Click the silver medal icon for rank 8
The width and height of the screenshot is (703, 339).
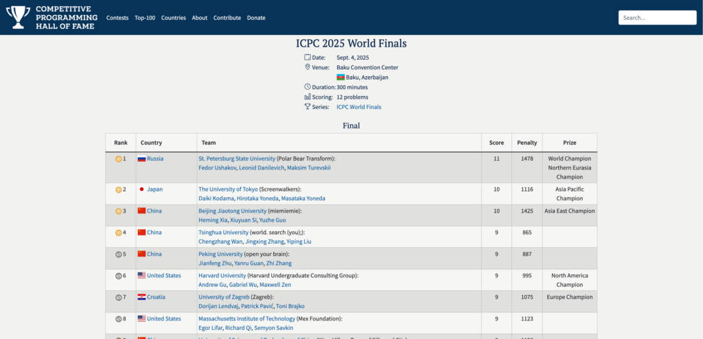[x=119, y=318]
